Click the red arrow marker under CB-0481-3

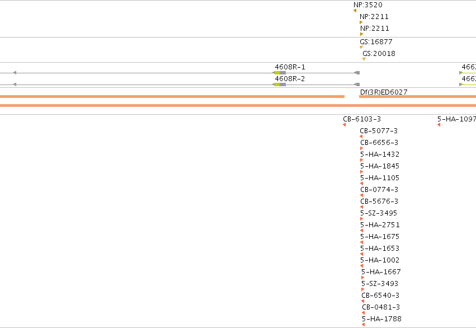point(364,313)
